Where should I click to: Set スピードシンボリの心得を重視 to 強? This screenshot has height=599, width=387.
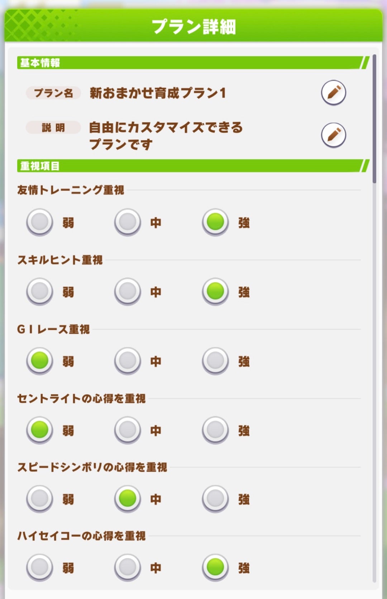click(x=215, y=498)
